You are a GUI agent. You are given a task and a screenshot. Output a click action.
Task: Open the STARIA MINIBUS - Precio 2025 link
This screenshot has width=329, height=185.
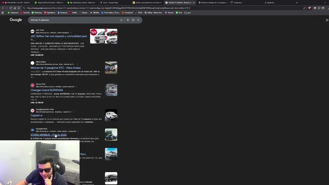coord(48,135)
